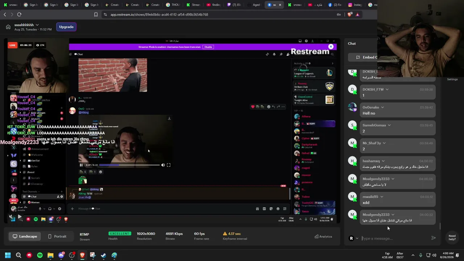
Task: Switch to the Aged browser tab
Action: pos(254,5)
